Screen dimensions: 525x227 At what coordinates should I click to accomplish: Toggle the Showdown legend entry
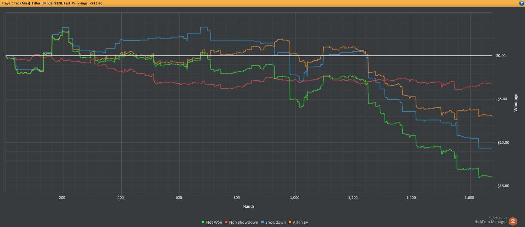pos(274,222)
